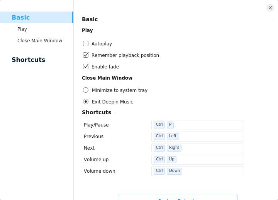The image size is (278, 200).
Task: Enable the Autoplay checkbox
Action: coord(86,43)
